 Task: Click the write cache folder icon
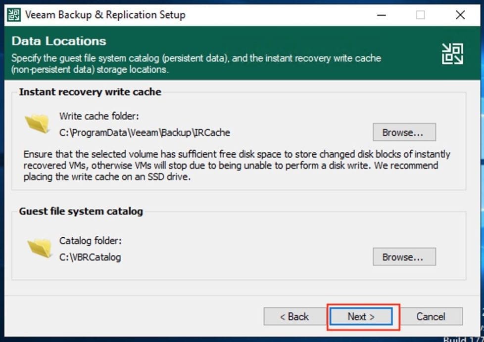tap(38, 123)
